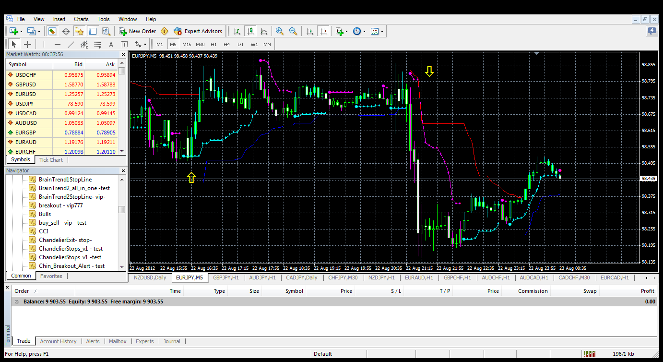
Task: Select the Crosshair tool
Action: coord(28,44)
